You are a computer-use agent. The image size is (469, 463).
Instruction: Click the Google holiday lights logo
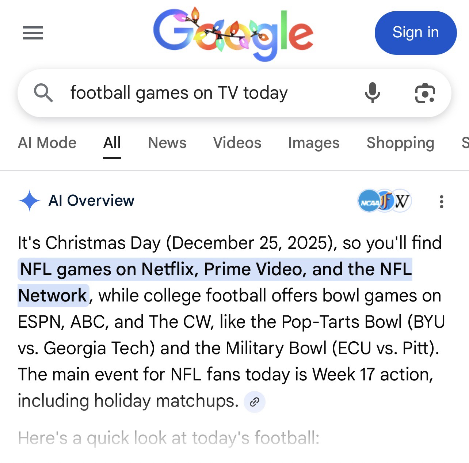point(233,34)
